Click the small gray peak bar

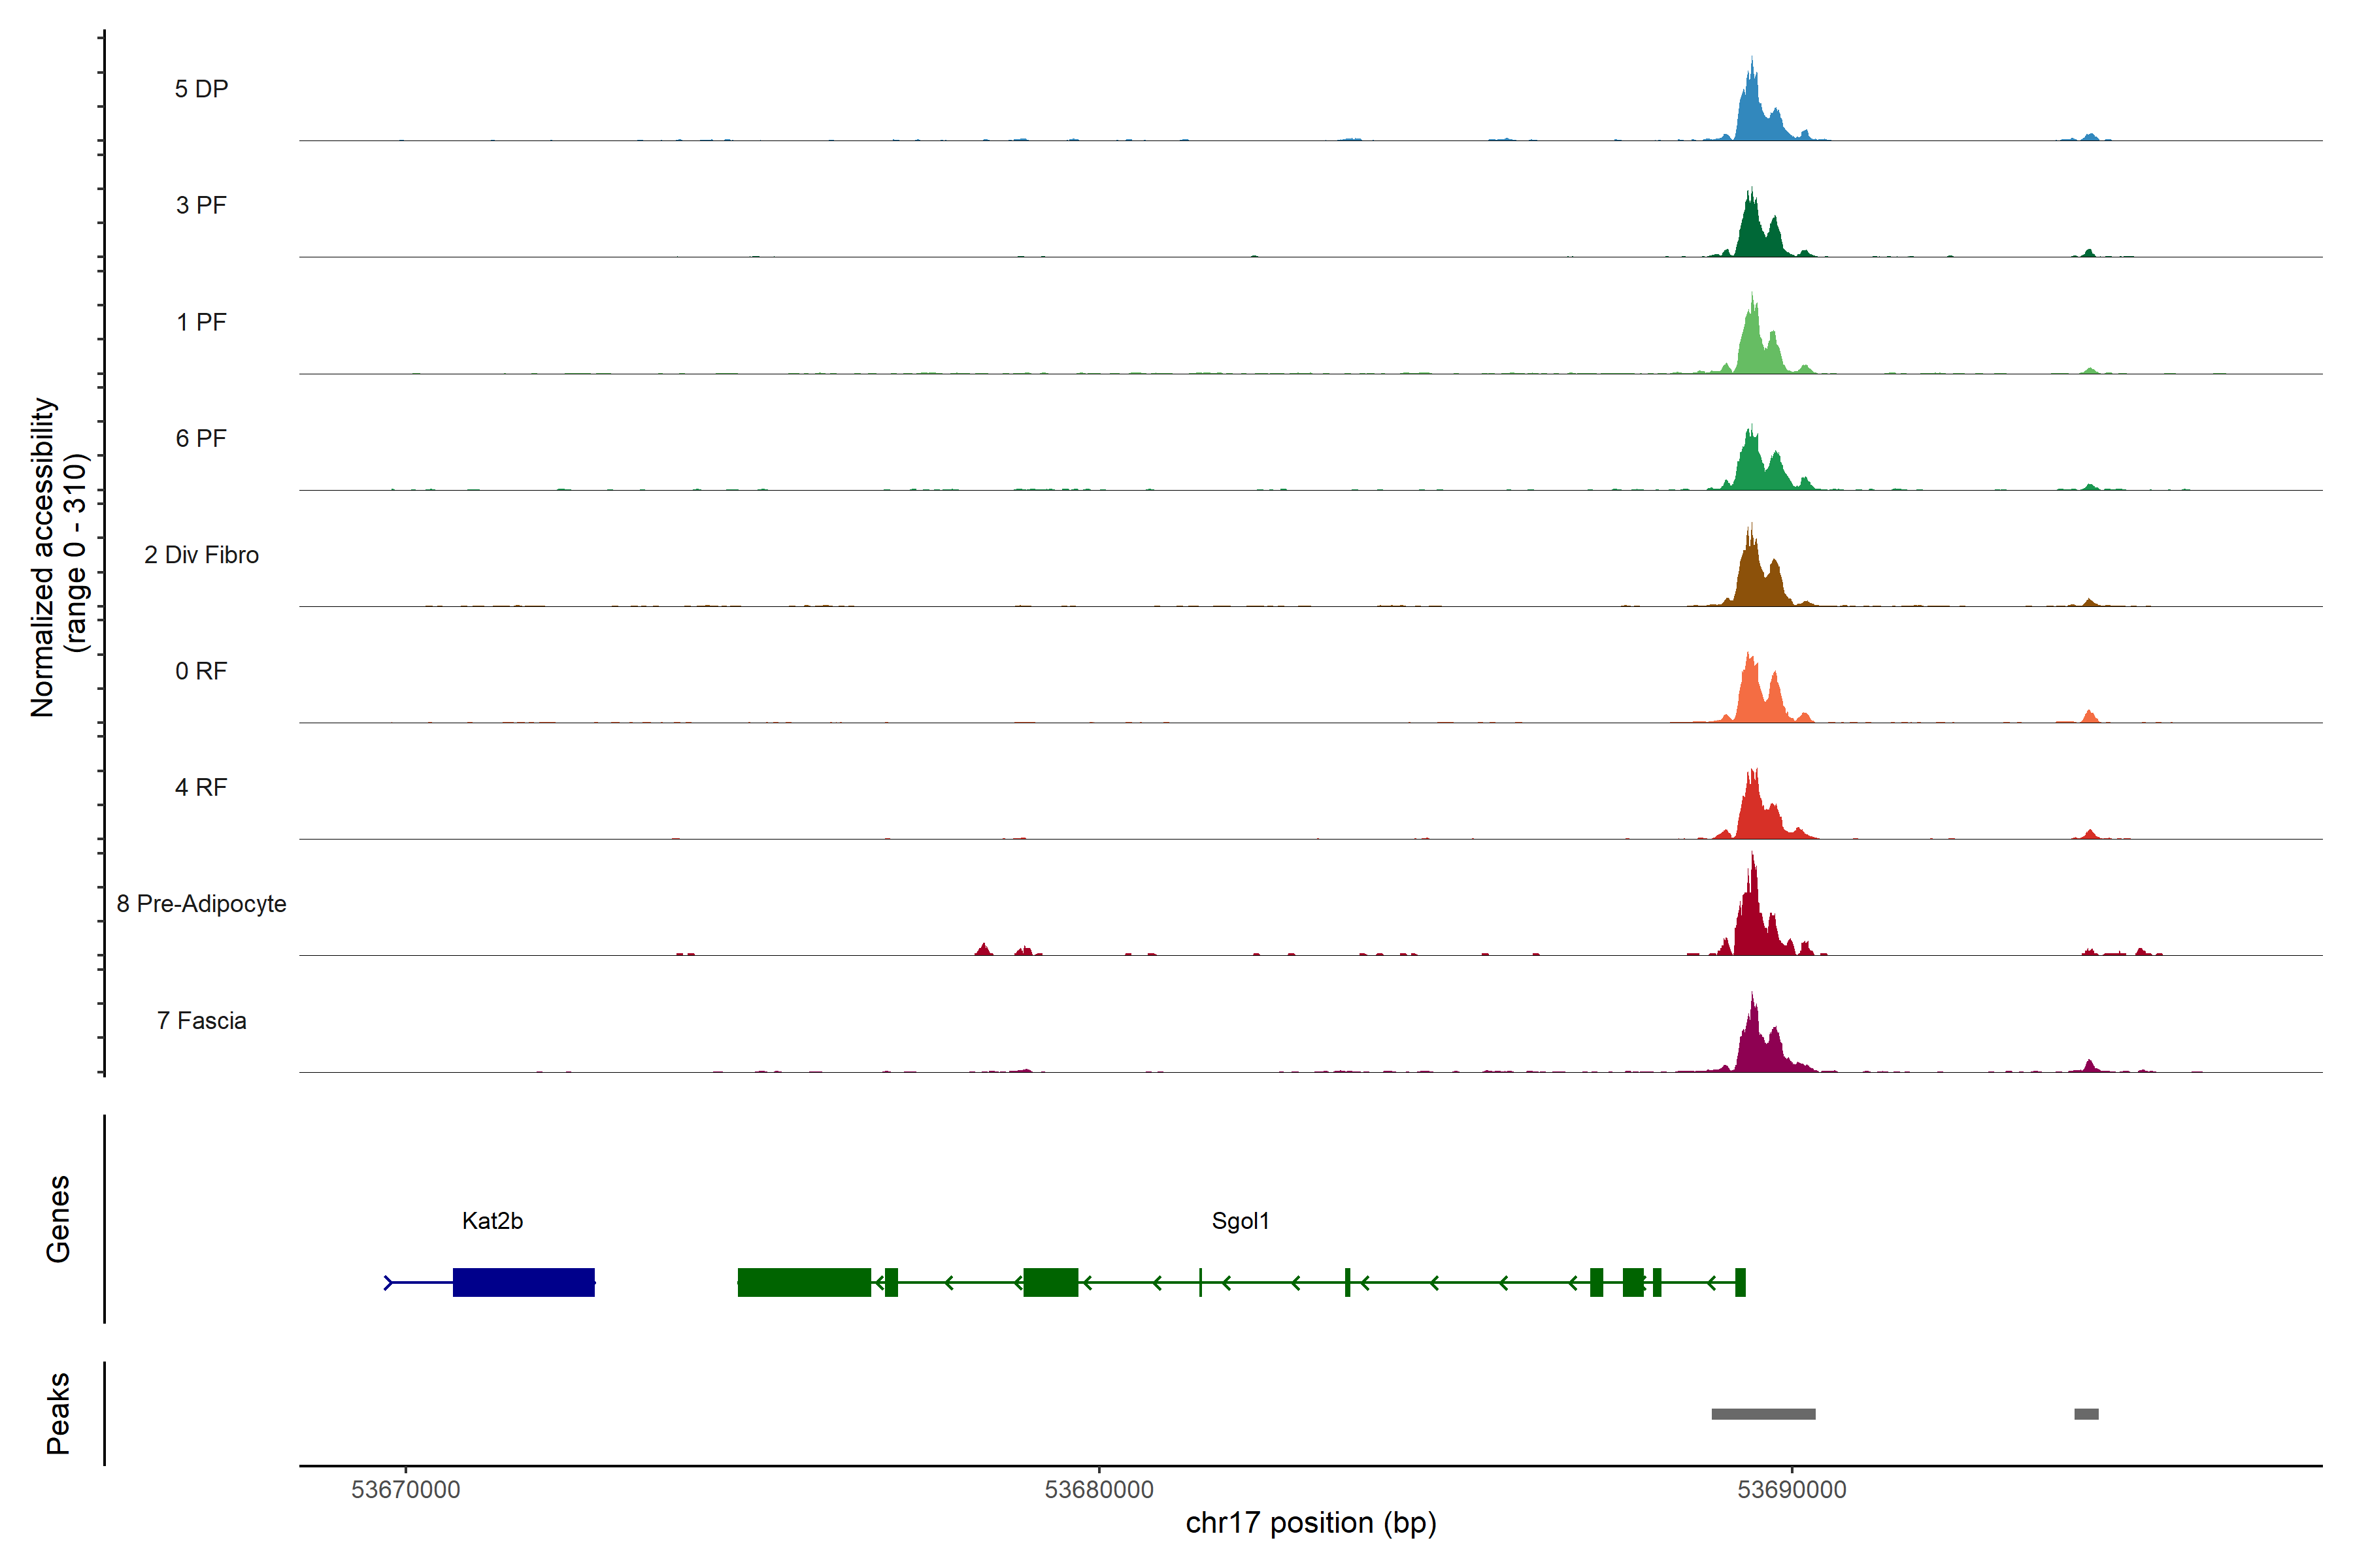click(2086, 1414)
